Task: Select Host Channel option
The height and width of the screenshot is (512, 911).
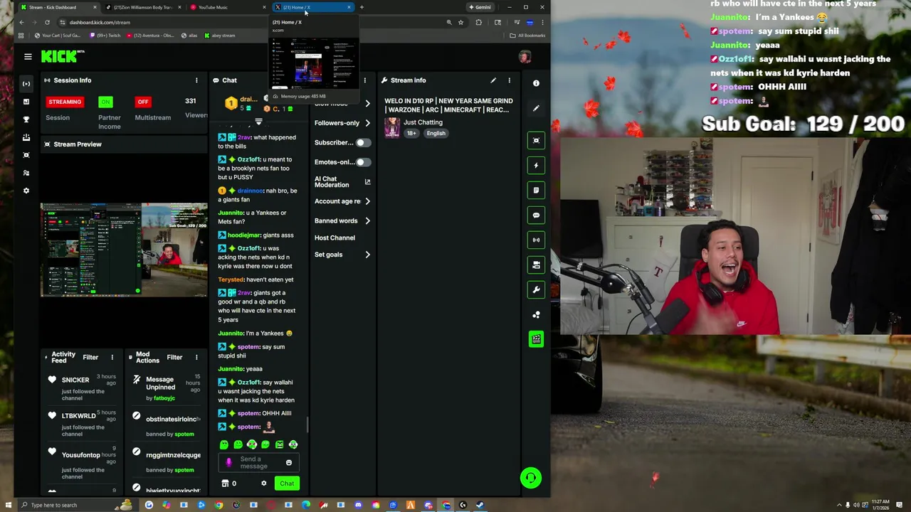Action: (335, 238)
